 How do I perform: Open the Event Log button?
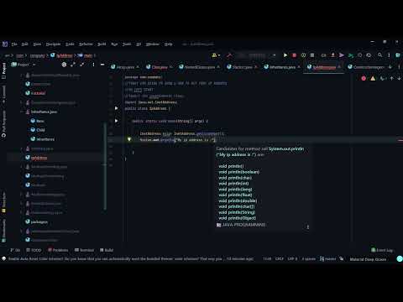pos(382,250)
